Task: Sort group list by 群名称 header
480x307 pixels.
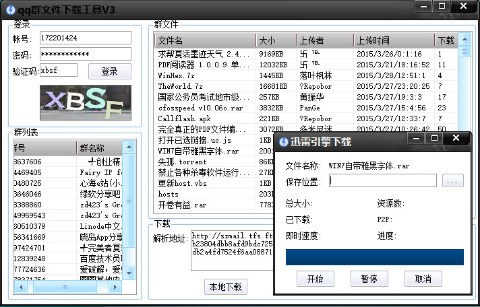Action: 100,148
